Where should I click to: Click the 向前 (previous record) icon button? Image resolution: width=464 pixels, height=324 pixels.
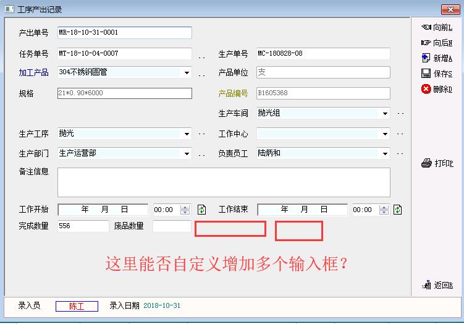[x=436, y=27]
